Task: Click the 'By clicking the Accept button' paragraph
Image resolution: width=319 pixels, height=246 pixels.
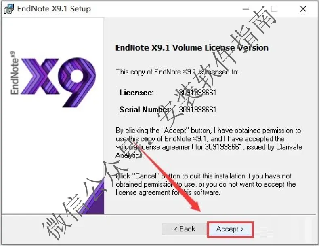Action: tap(209, 143)
